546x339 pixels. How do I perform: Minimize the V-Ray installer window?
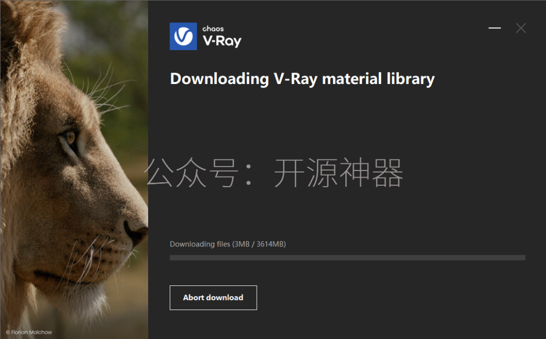494,28
